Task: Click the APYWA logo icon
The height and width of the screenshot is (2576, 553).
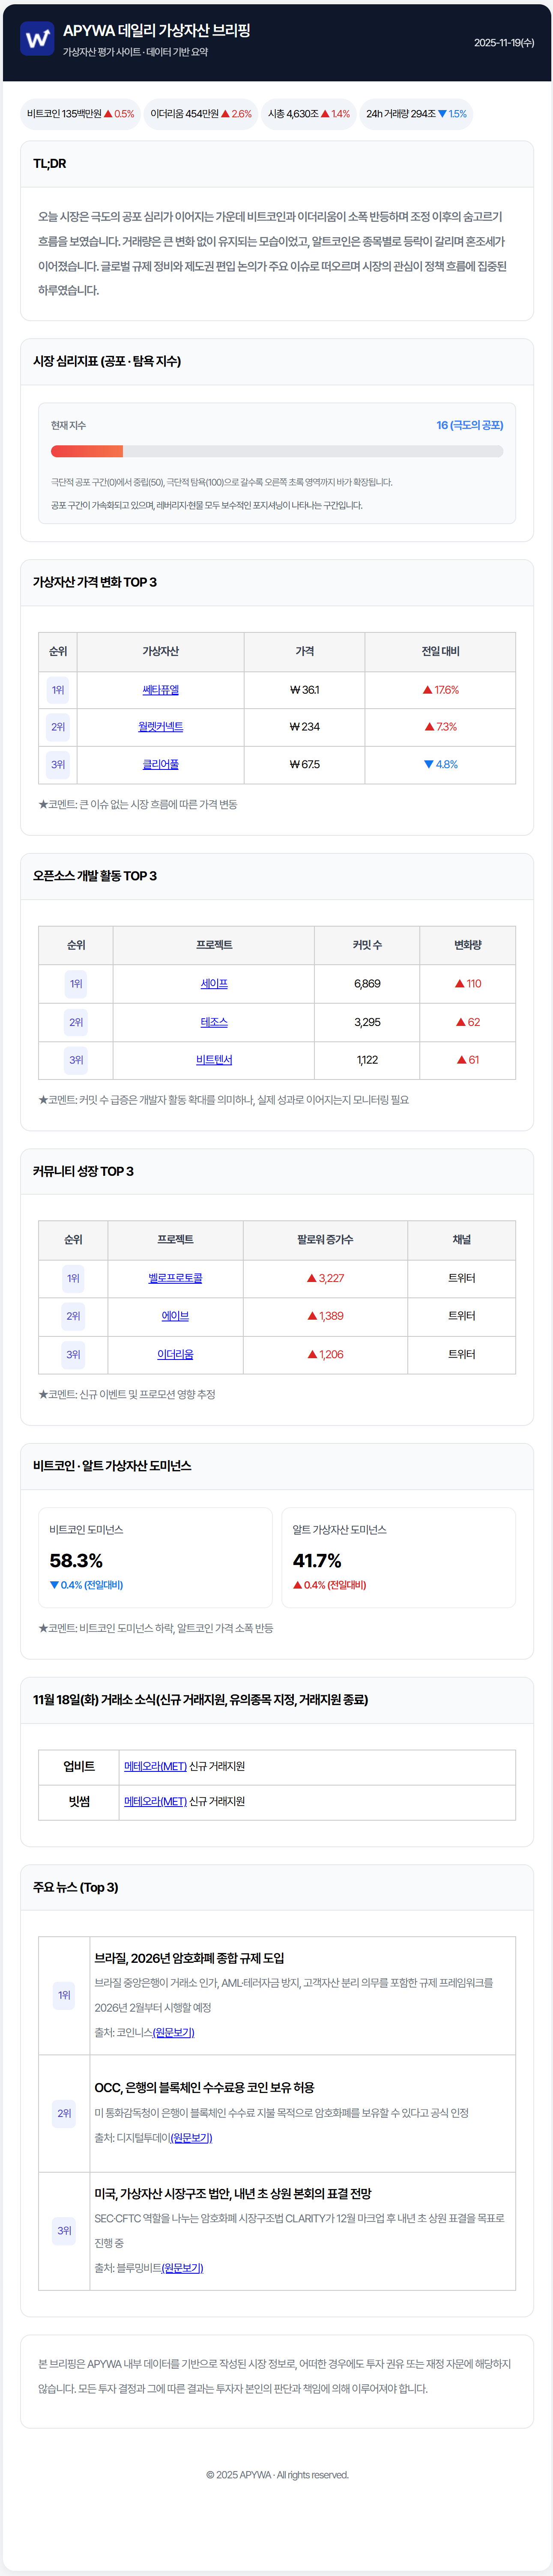Action: point(37,40)
